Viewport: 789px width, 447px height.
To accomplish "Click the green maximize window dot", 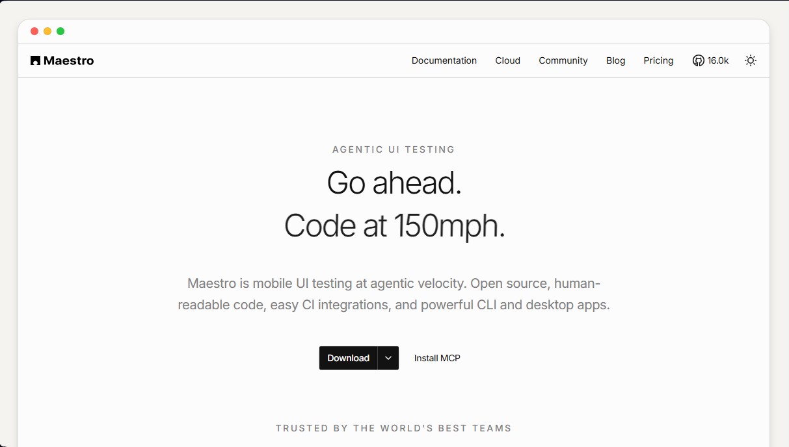I will point(60,31).
